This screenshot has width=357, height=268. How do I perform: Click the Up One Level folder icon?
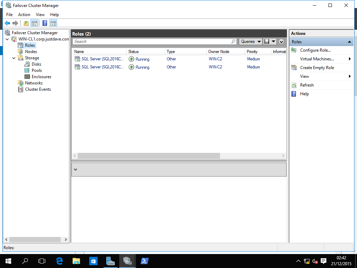[26, 23]
